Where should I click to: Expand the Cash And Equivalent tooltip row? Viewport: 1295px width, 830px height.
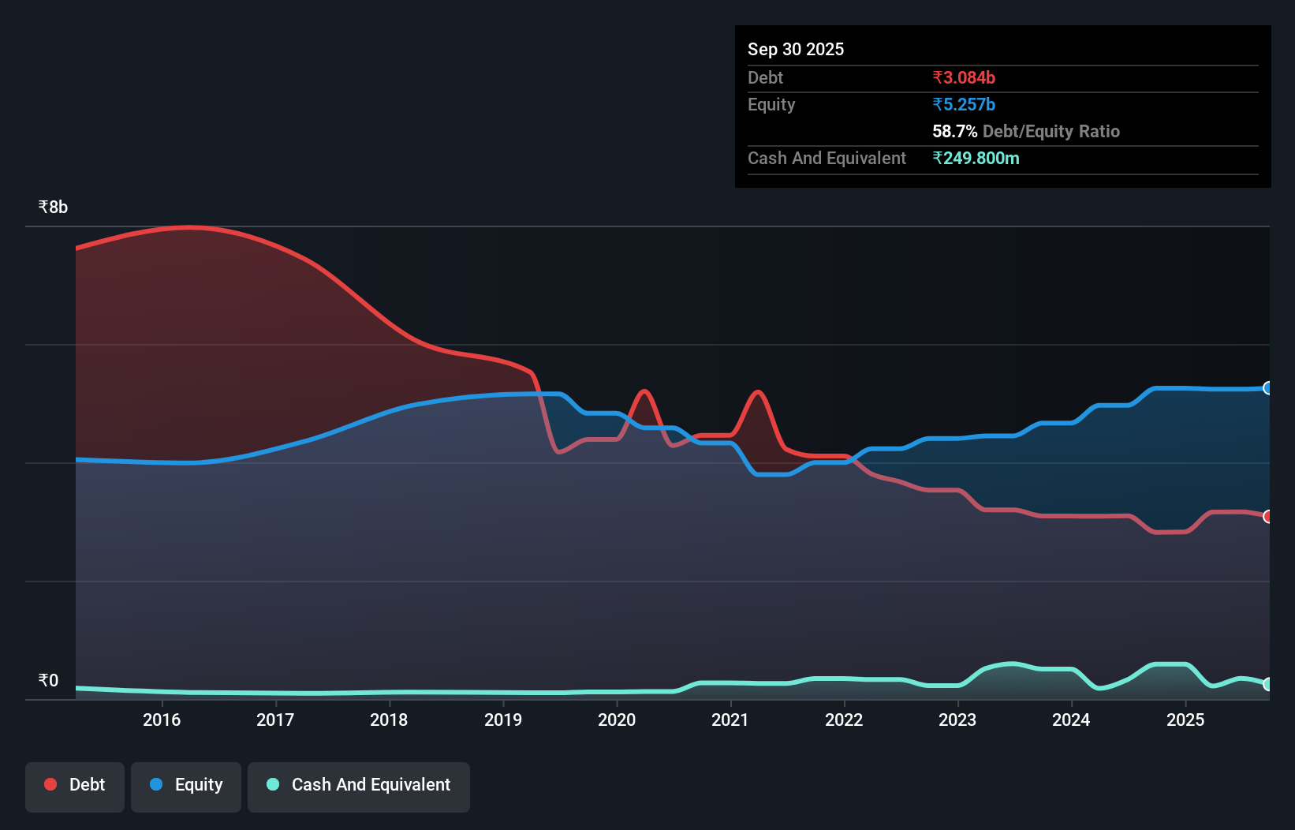pos(826,158)
